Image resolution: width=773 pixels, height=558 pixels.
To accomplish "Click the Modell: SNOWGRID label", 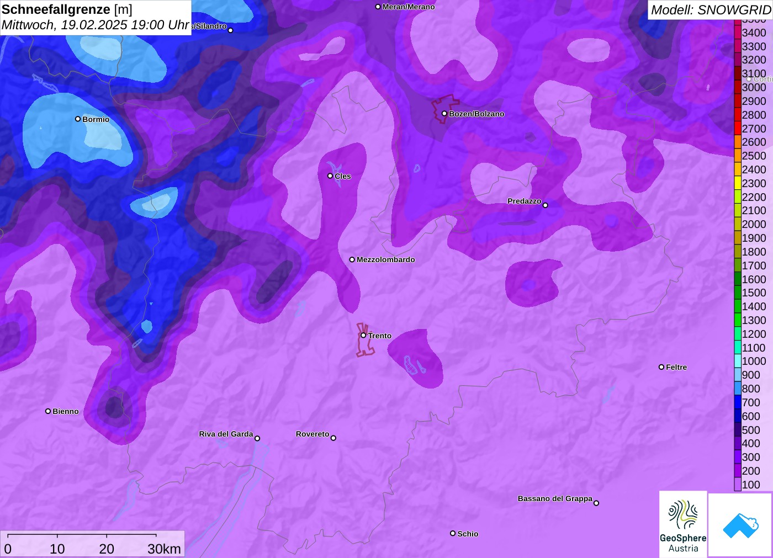I will click(711, 10).
